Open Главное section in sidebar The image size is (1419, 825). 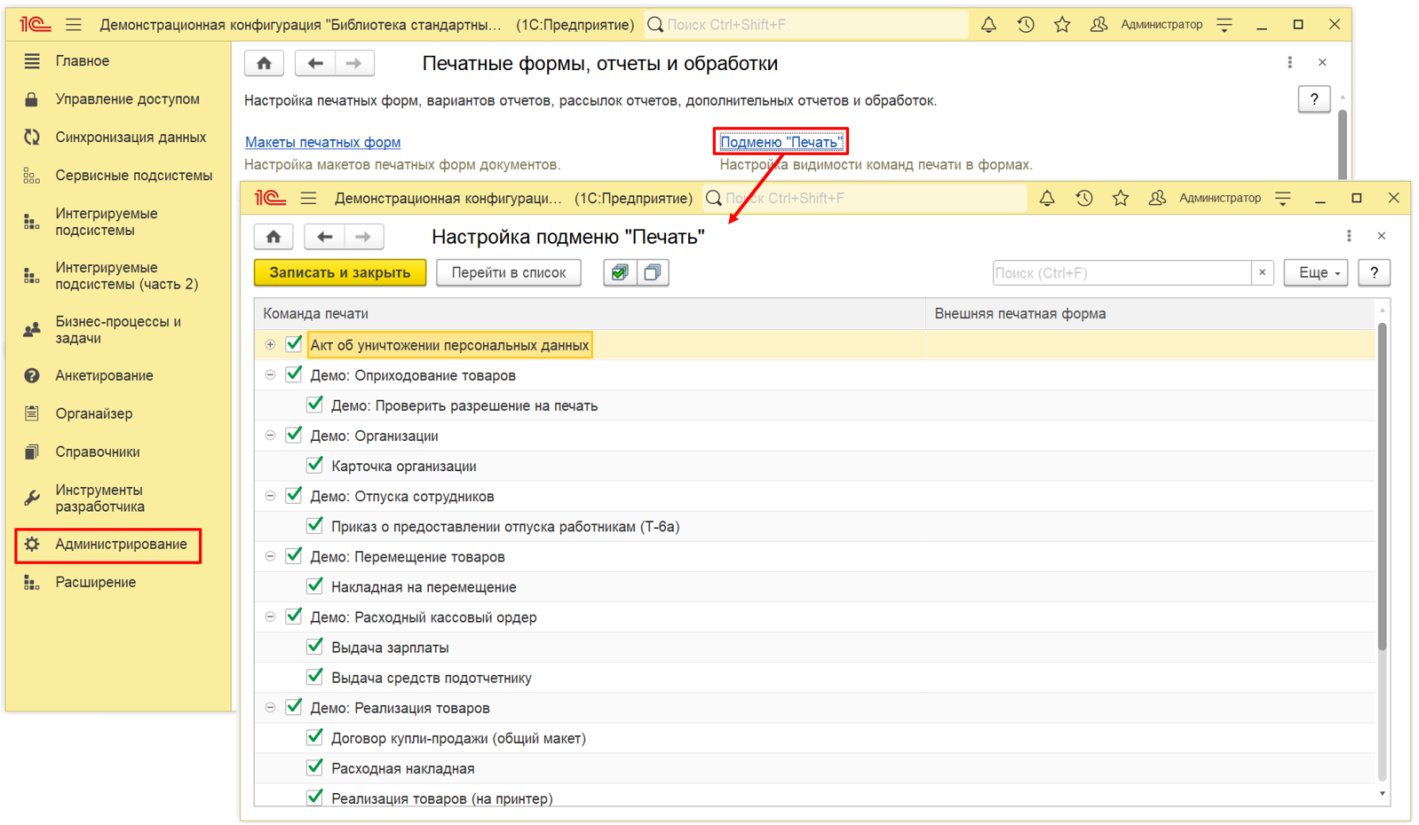(82, 61)
